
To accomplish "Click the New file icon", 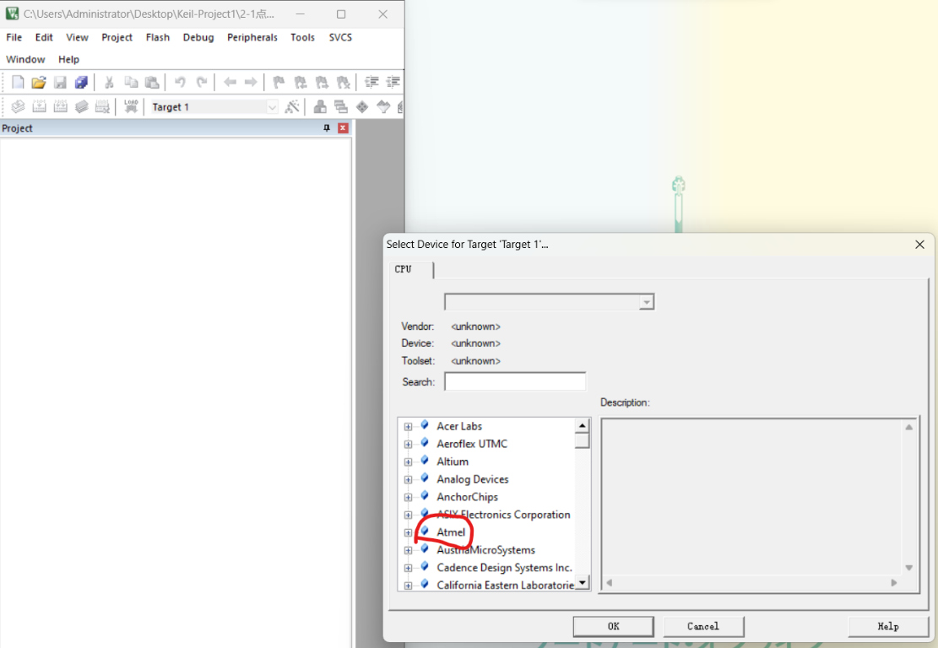I will (18, 83).
